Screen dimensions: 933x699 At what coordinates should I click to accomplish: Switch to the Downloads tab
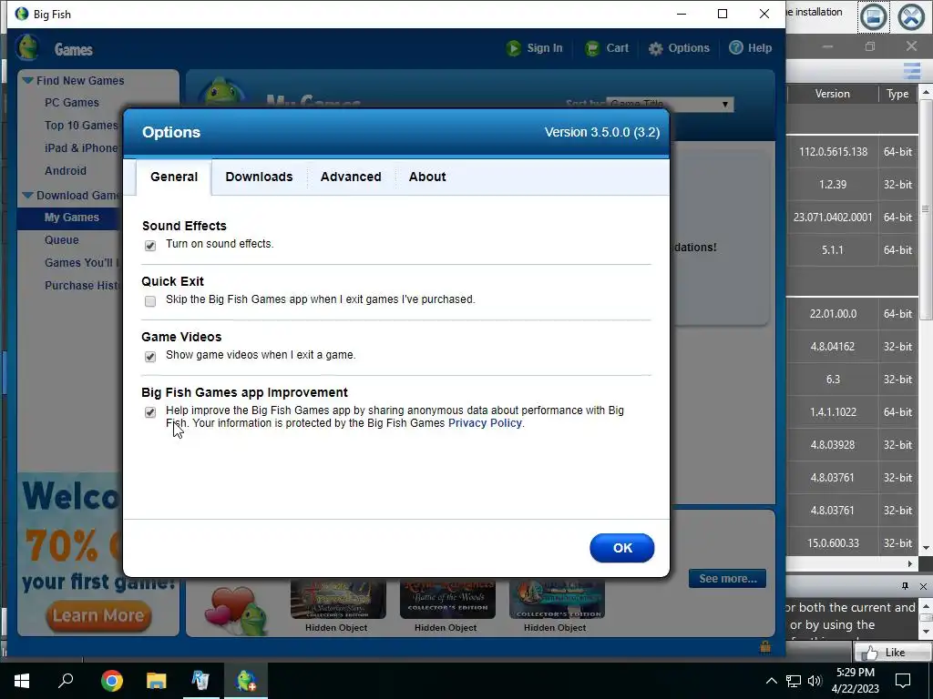259,177
